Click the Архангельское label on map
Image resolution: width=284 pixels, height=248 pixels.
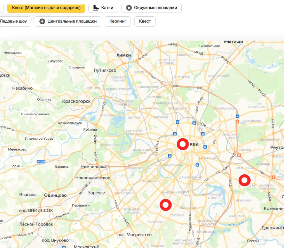point(70,123)
